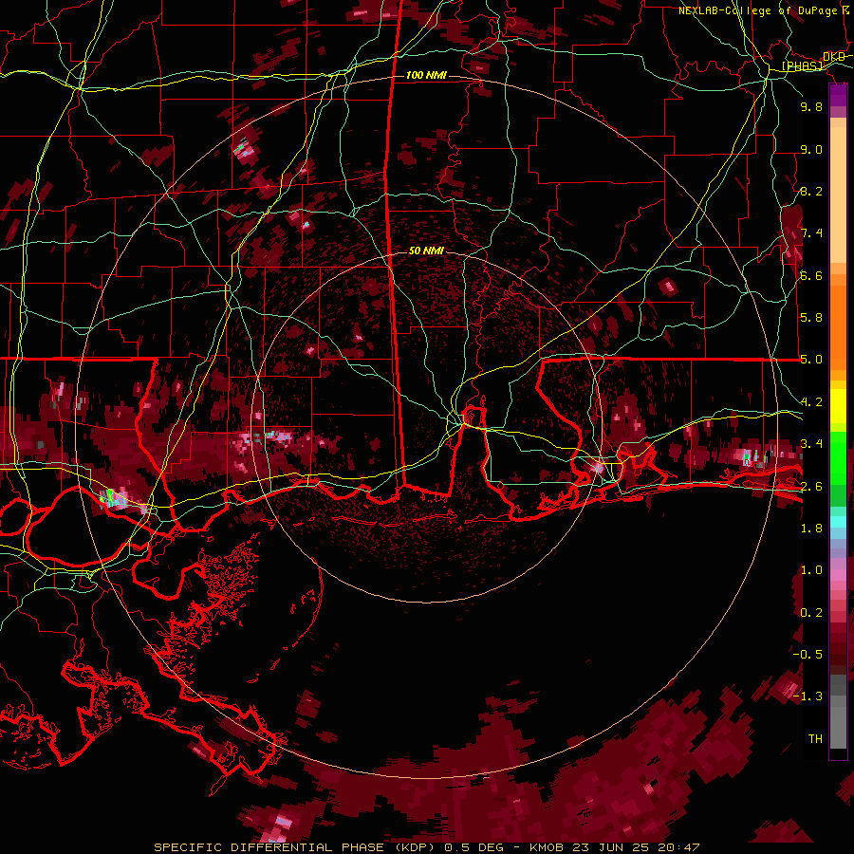854x854 pixels.
Task: Click the 5.0 value on the KDP scale
Action: [x=811, y=360]
